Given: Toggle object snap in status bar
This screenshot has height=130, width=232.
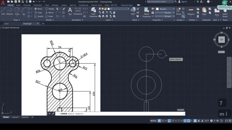Looking at the screenshot, I should point(189,121).
